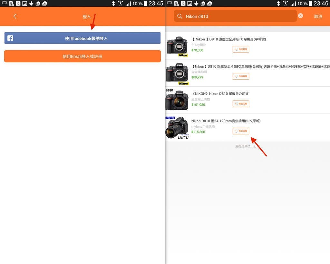Tap the myfone手機購物 store name
Screen dimensions: 330x264
[x=203, y=127]
